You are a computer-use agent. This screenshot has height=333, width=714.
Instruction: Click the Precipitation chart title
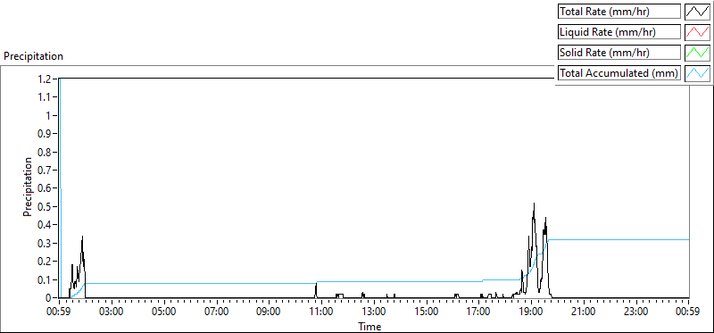[33, 56]
